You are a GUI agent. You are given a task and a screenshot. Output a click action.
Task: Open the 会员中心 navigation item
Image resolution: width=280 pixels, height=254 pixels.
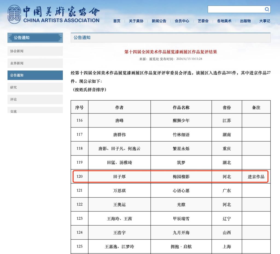(182, 21)
